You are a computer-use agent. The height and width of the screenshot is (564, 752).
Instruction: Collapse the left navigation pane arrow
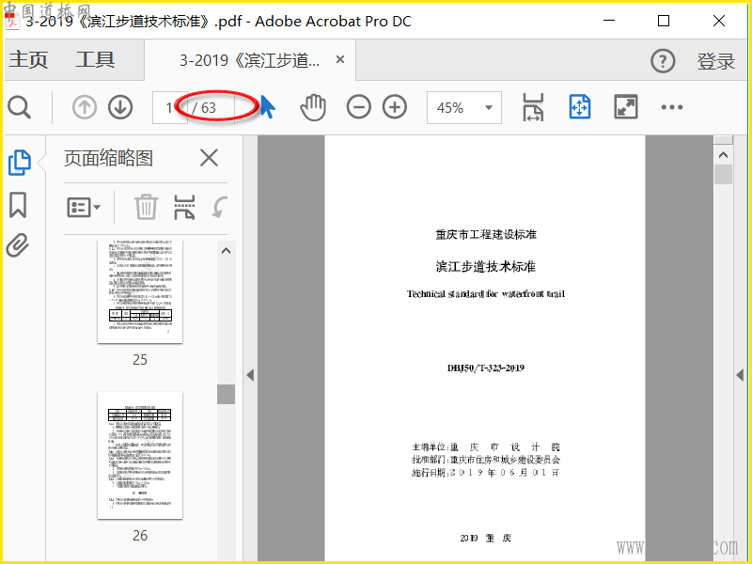pos(250,375)
